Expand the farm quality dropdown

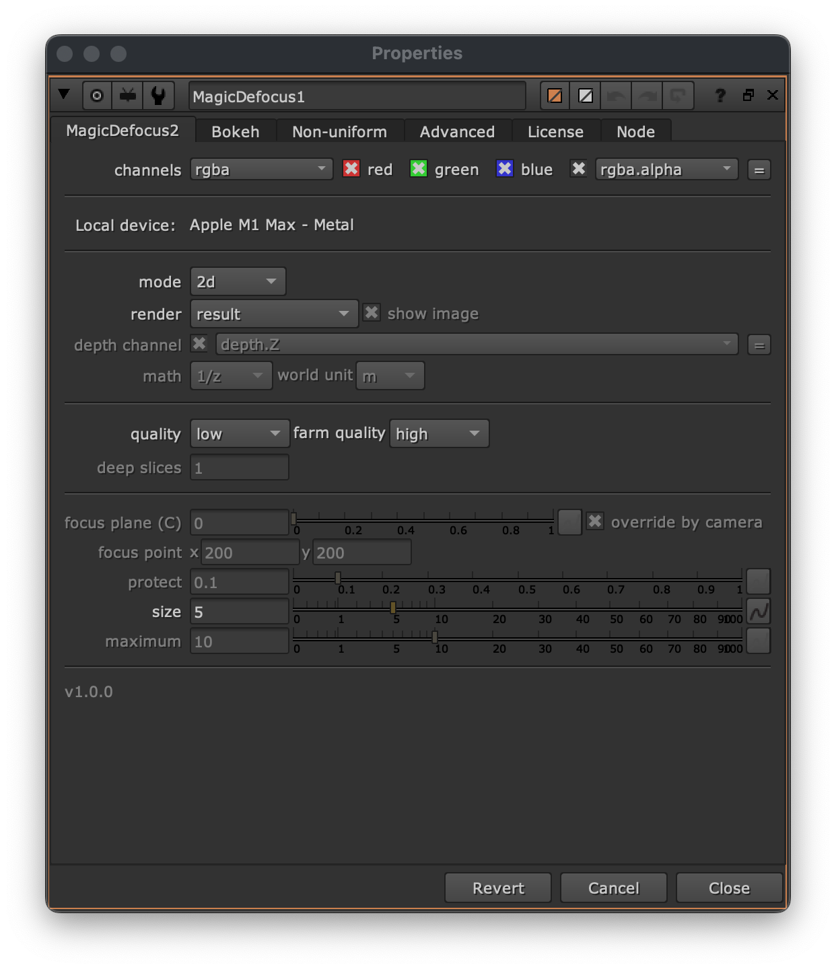(x=439, y=434)
